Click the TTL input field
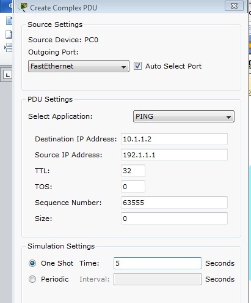The height and width of the screenshot is (303, 251). (x=133, y=171)
